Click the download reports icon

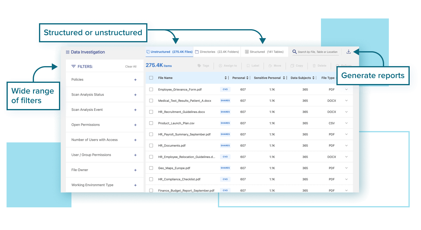pos(348,51)
